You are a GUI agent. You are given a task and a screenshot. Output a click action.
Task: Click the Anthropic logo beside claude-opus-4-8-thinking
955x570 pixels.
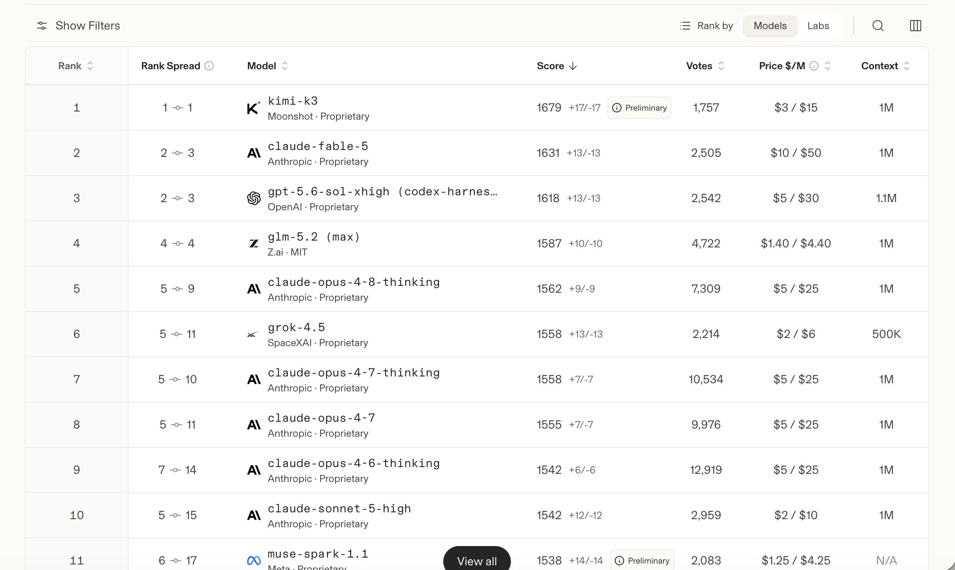click(253, 289)
